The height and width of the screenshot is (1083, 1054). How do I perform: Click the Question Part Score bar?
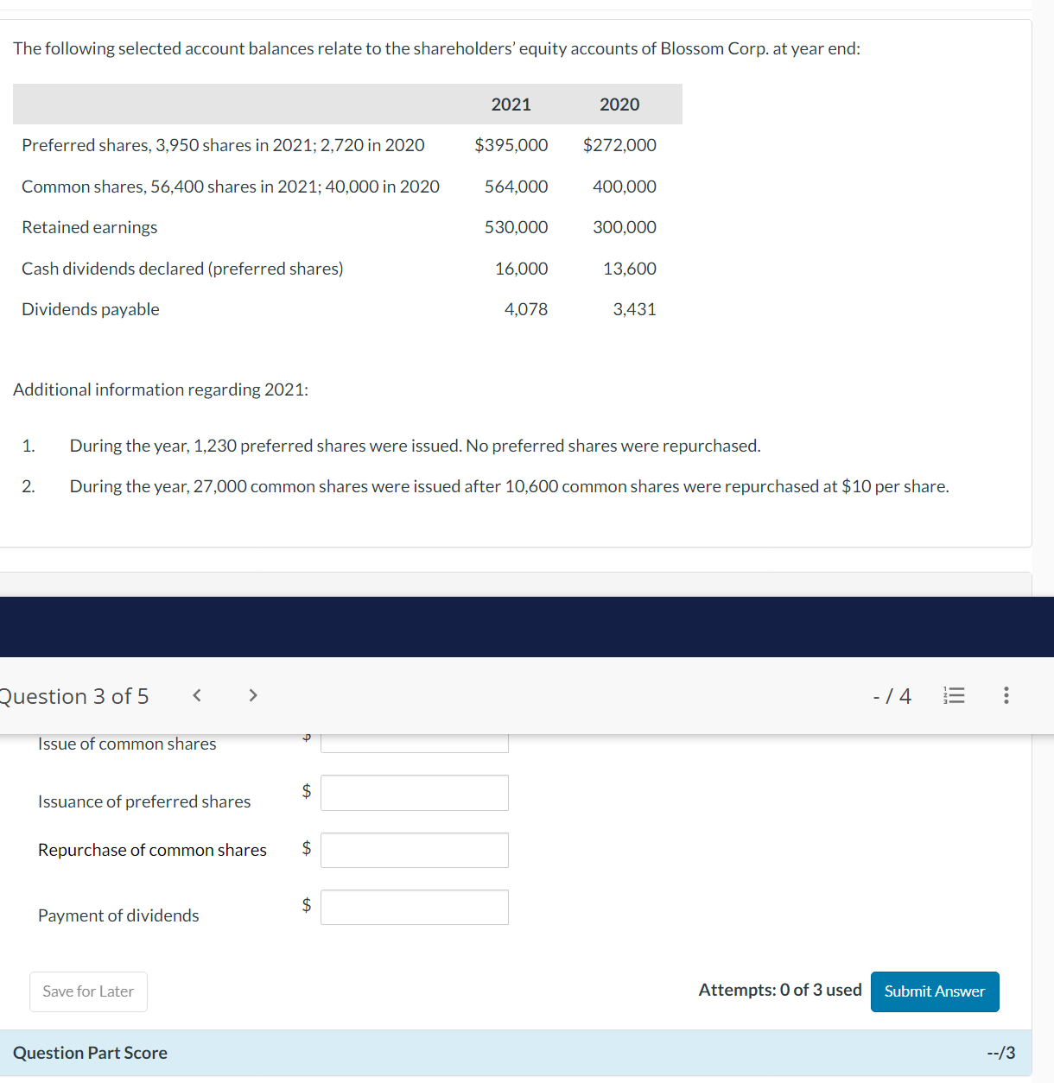point(89,1052)
